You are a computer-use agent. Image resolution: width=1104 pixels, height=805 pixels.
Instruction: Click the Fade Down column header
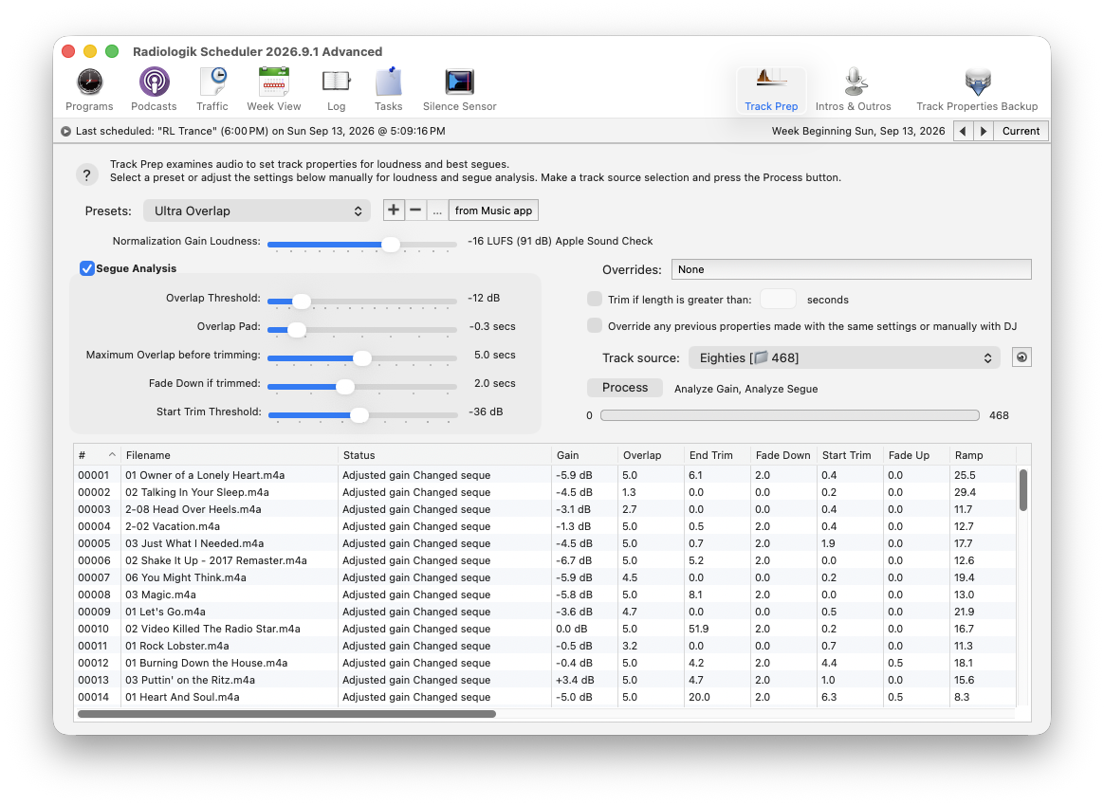pos(783,455)
